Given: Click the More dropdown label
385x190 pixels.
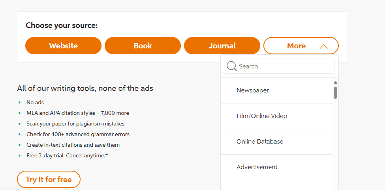Looking at the screenshot, I should [296, 46].
